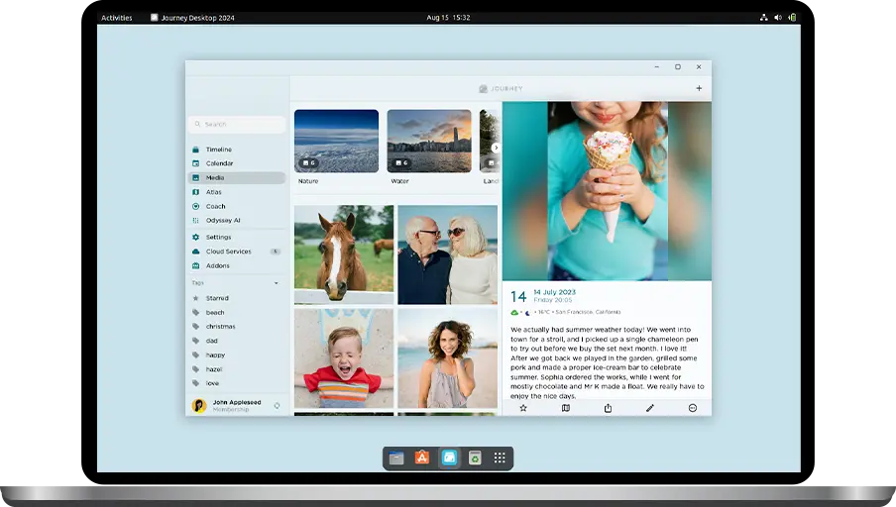Click the entry date 14 July 2023
896x507 pixels.
pos(554,292)
